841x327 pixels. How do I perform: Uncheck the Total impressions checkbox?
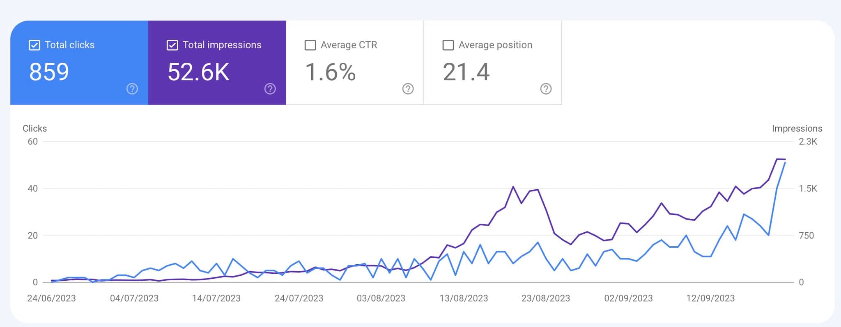pos(172,45)
